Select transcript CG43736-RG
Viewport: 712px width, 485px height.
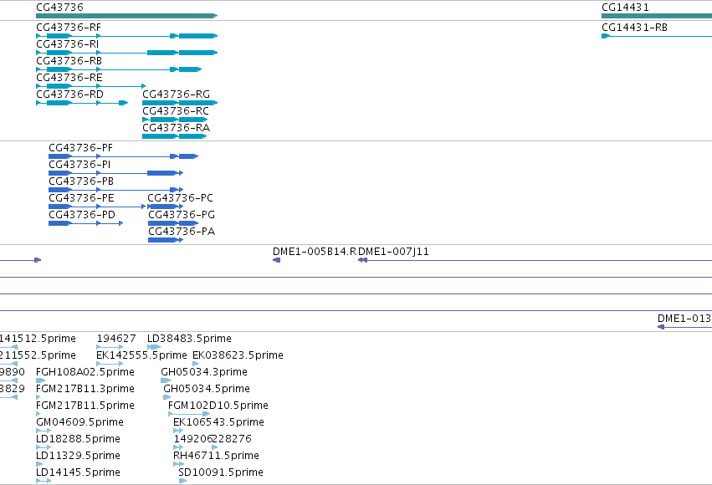click(x=180, y=103)
